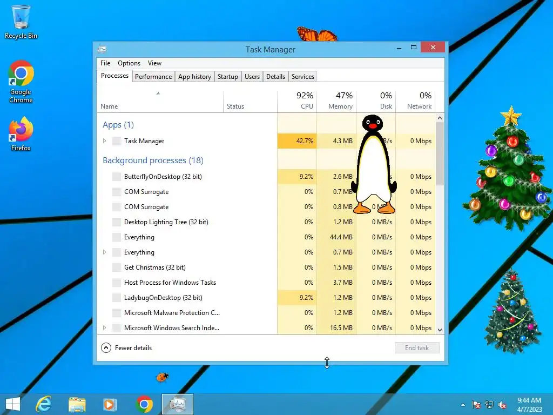Viewport: 553px width, 415px height.
Task: Select the second COM Surrogate row name
Action: pyautogui.click(x=146, y=207)
